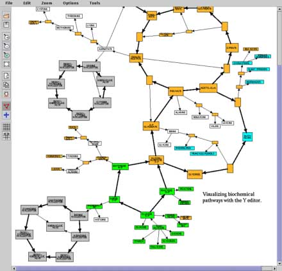The image size is (282, 271).
Task: Open the File menu
Action: click(9, 3)
